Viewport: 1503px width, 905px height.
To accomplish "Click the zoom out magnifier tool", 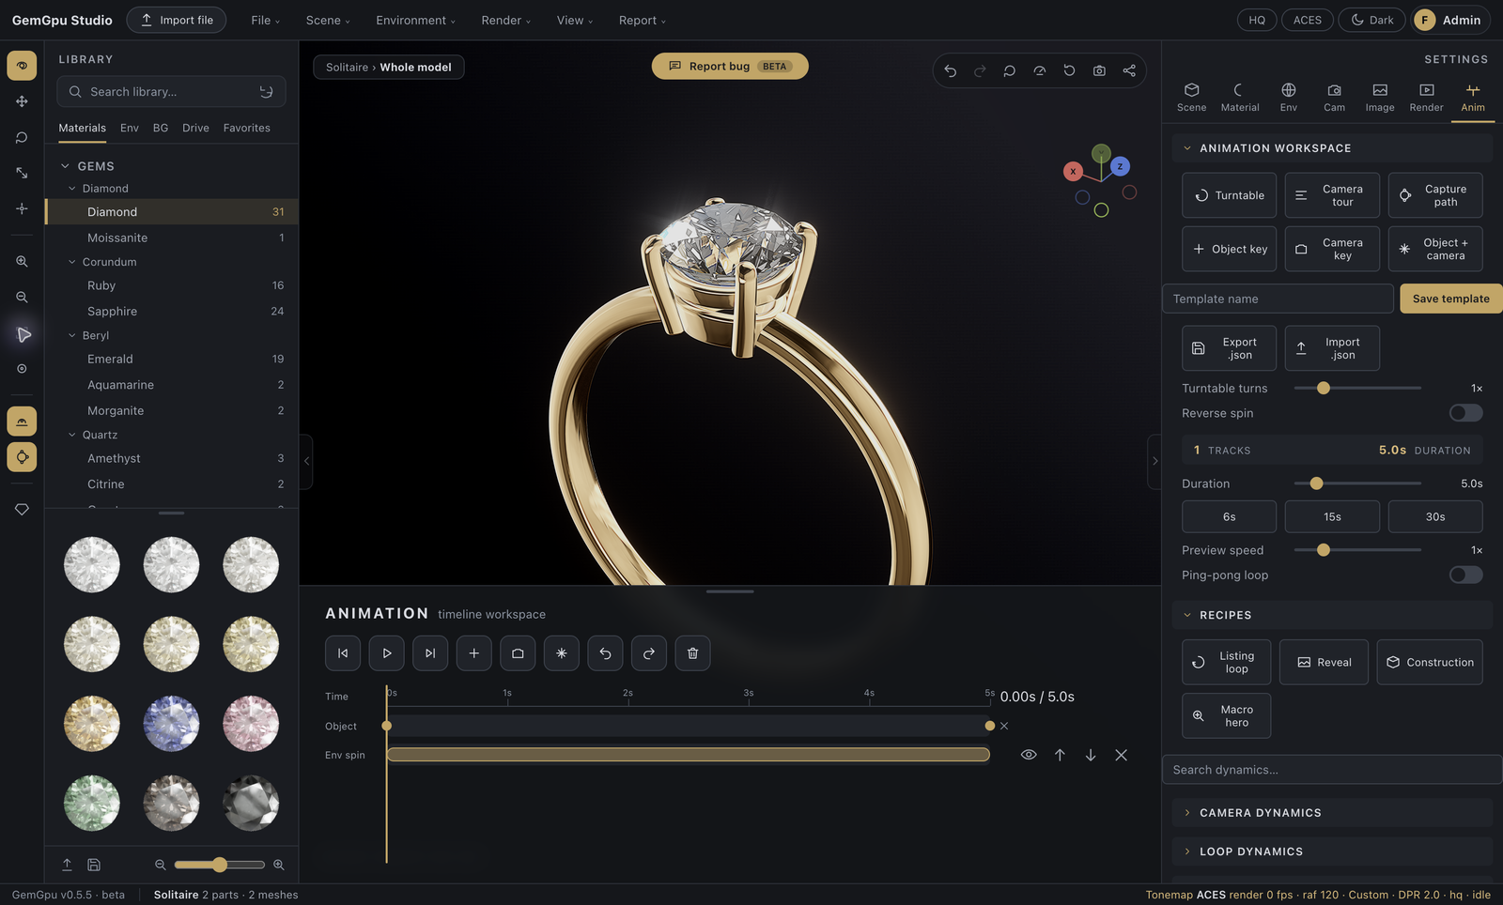I will tap(22, 298).
